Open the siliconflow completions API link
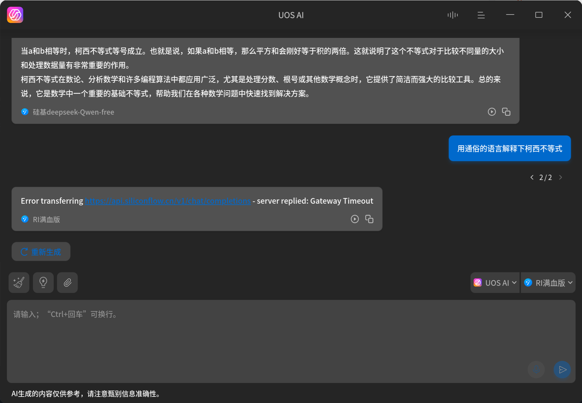The height and width of the screenshot is (403, 582). pyautogui.click(x=168, y=201)
